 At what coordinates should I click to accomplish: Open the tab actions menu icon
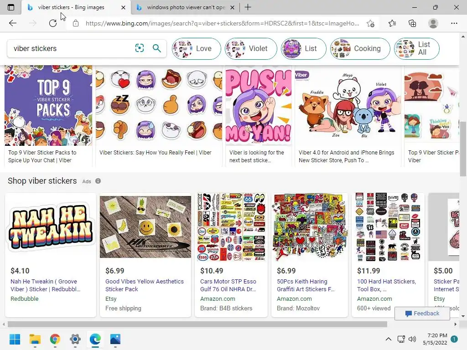[x=11, y=7]
